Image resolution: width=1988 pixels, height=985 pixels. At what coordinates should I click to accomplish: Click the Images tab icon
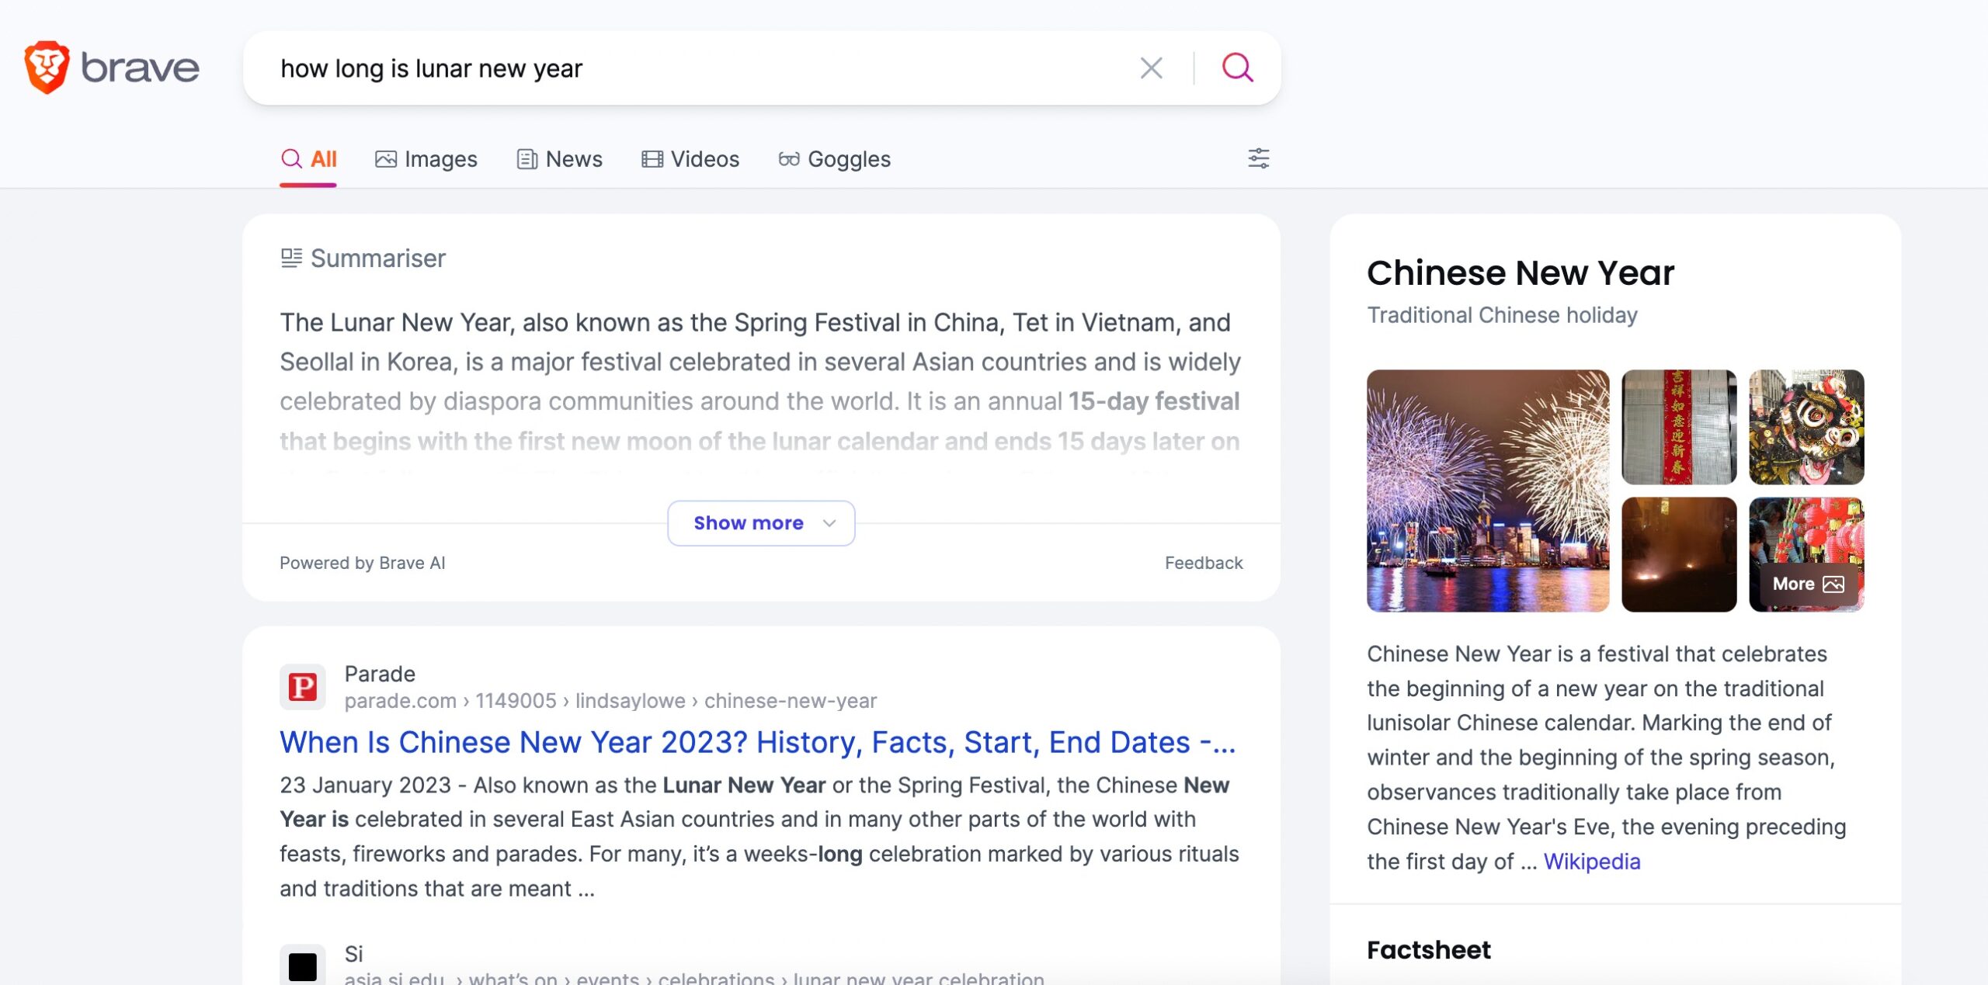pos(385,158)
